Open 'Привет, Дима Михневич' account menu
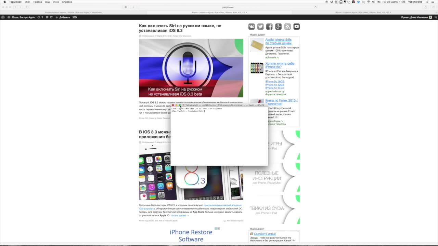 [417, 17]
